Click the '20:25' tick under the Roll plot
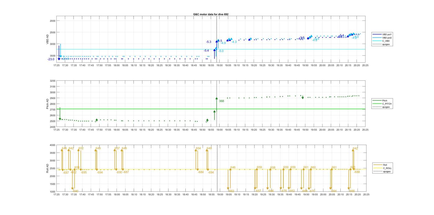Viewport: 434px width, 215px height. 366,195
